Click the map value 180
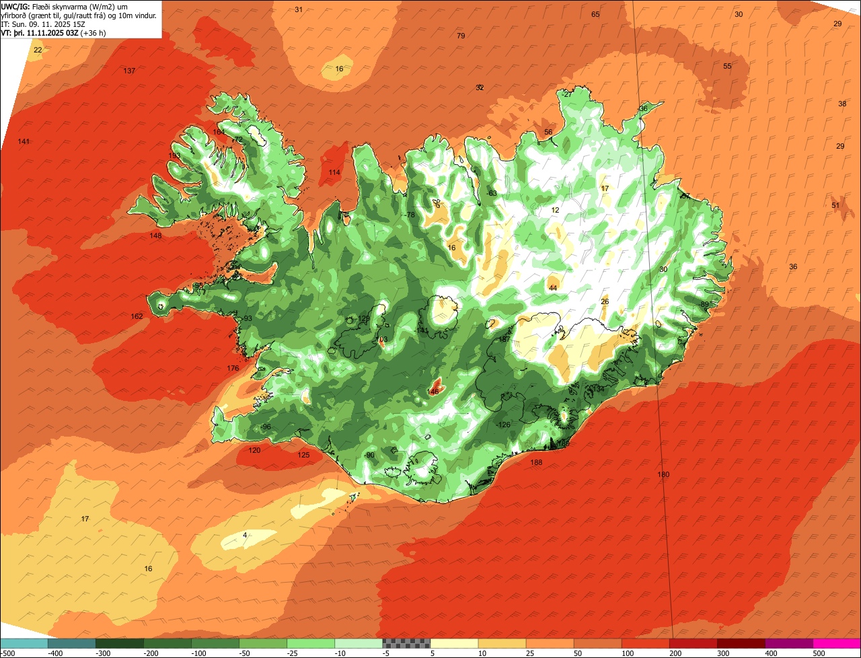This screenshot has height=658, width=861. pyautogui.click(x=663, y=474)
